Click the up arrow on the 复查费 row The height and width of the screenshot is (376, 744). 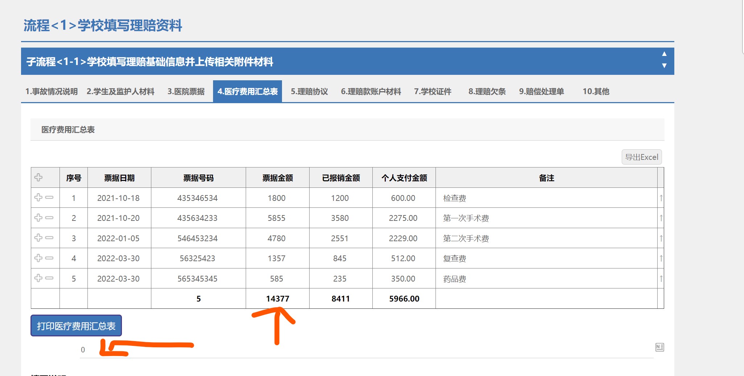[661, 258]
